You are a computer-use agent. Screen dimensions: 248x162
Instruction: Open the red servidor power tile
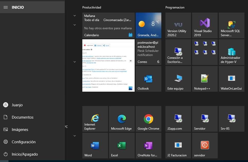205,146
